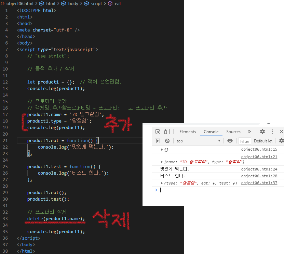284x254 pixels.
Task: Open source link object06.html:28
Action: coord(259,176)
